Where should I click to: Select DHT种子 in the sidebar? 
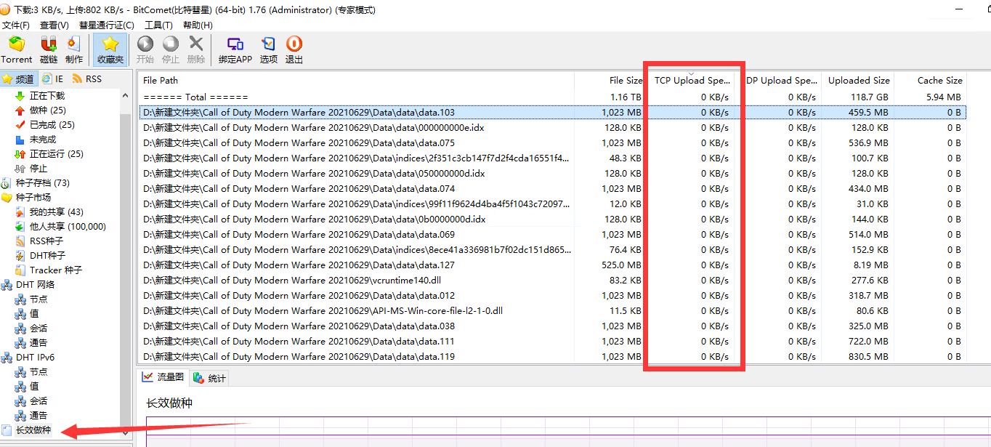(x=40, y=256)
